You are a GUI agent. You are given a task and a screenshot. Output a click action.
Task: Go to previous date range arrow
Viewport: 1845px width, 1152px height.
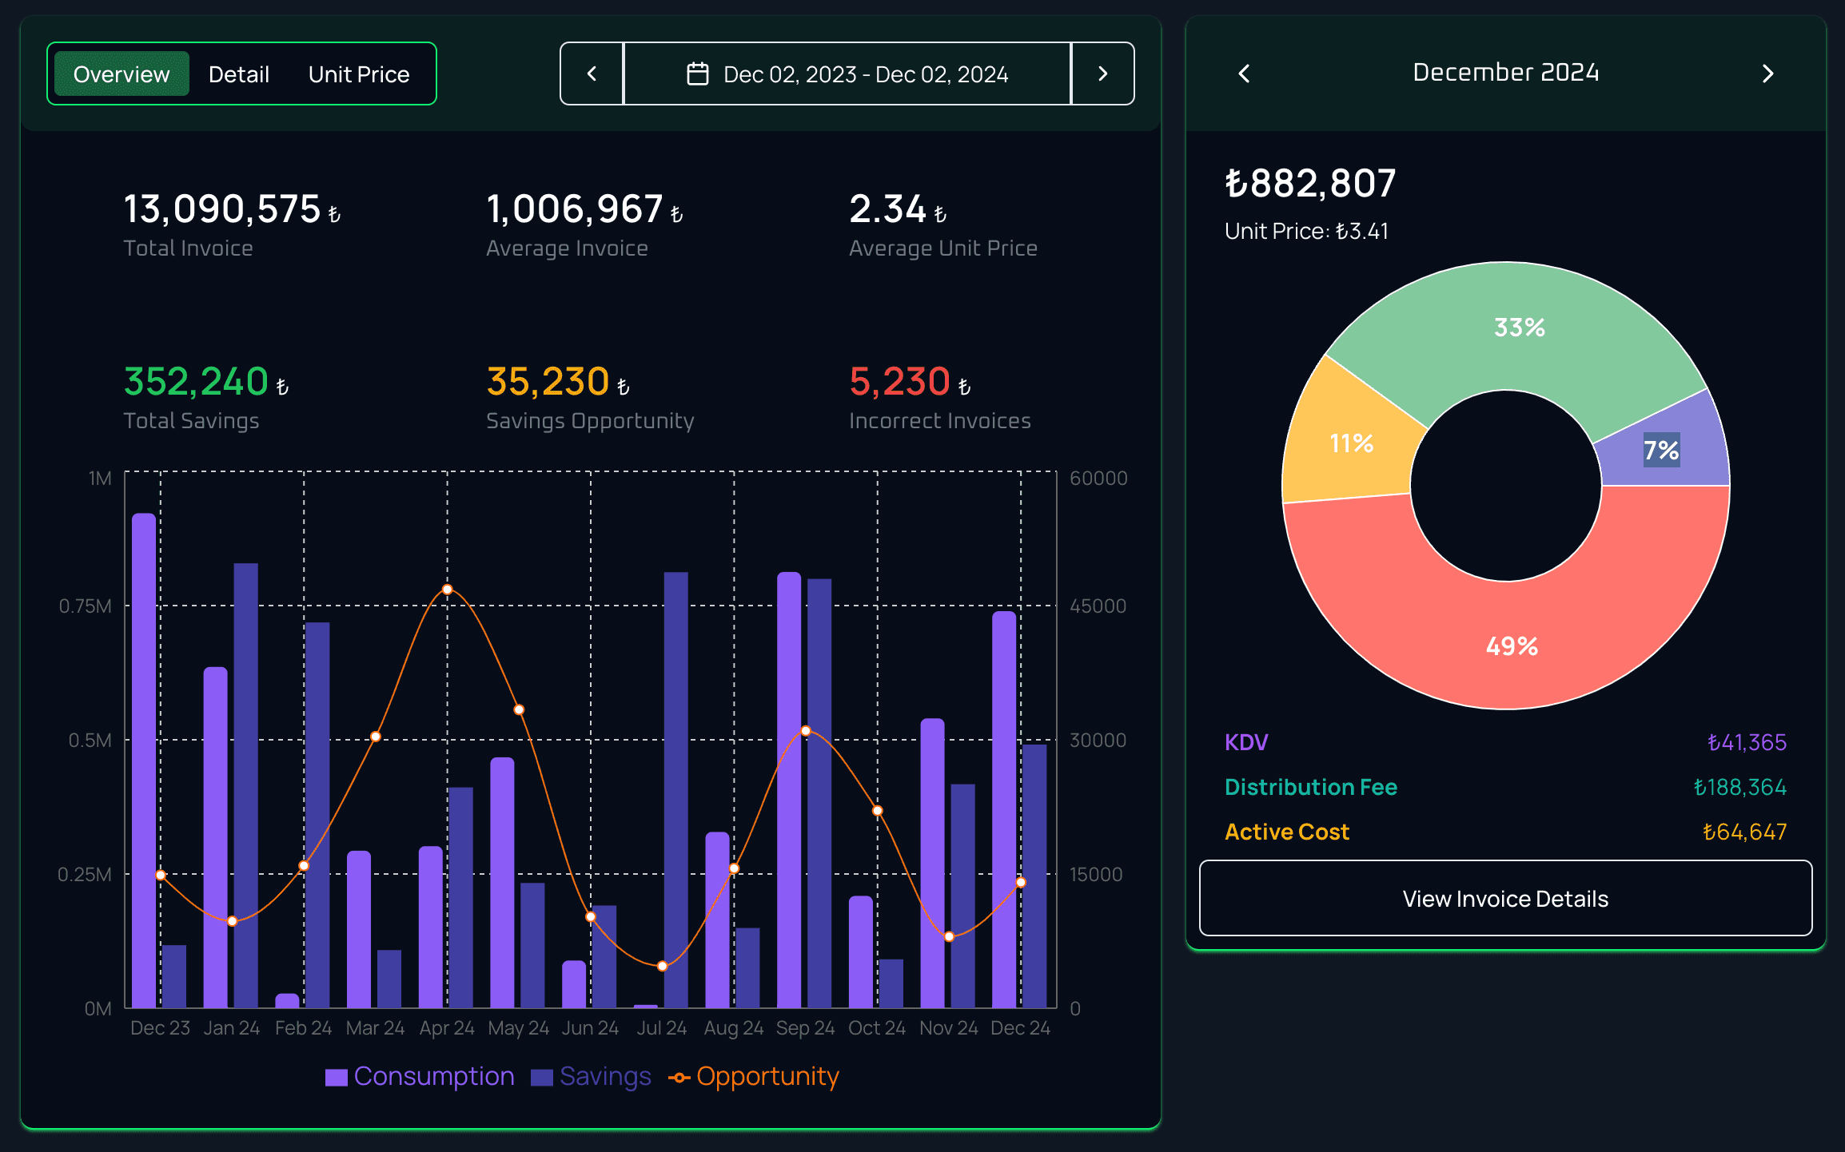pos(592,73)
